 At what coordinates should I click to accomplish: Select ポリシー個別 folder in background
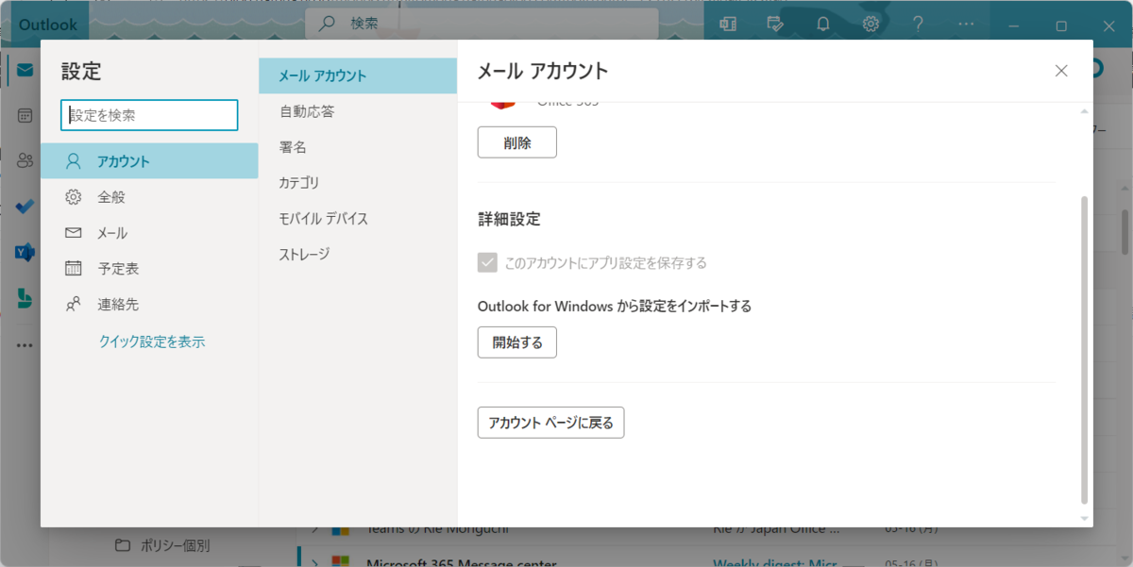pyautogui.click(x=175, y=545)
